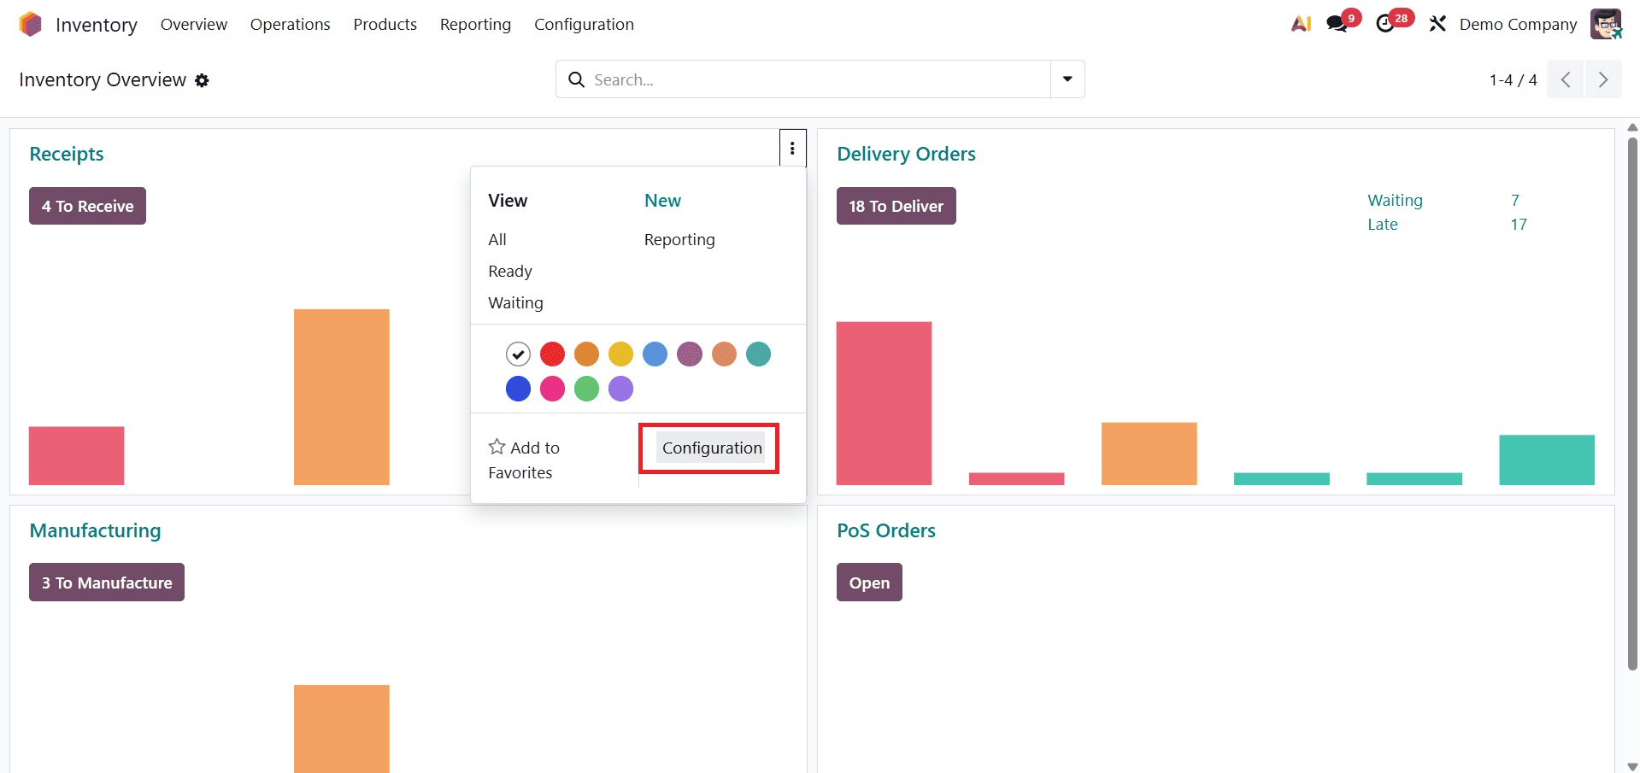This screenshot has height=773, width=1640.
Task: Open messages via the chat bubble icon
Action: pos(1336,23)
